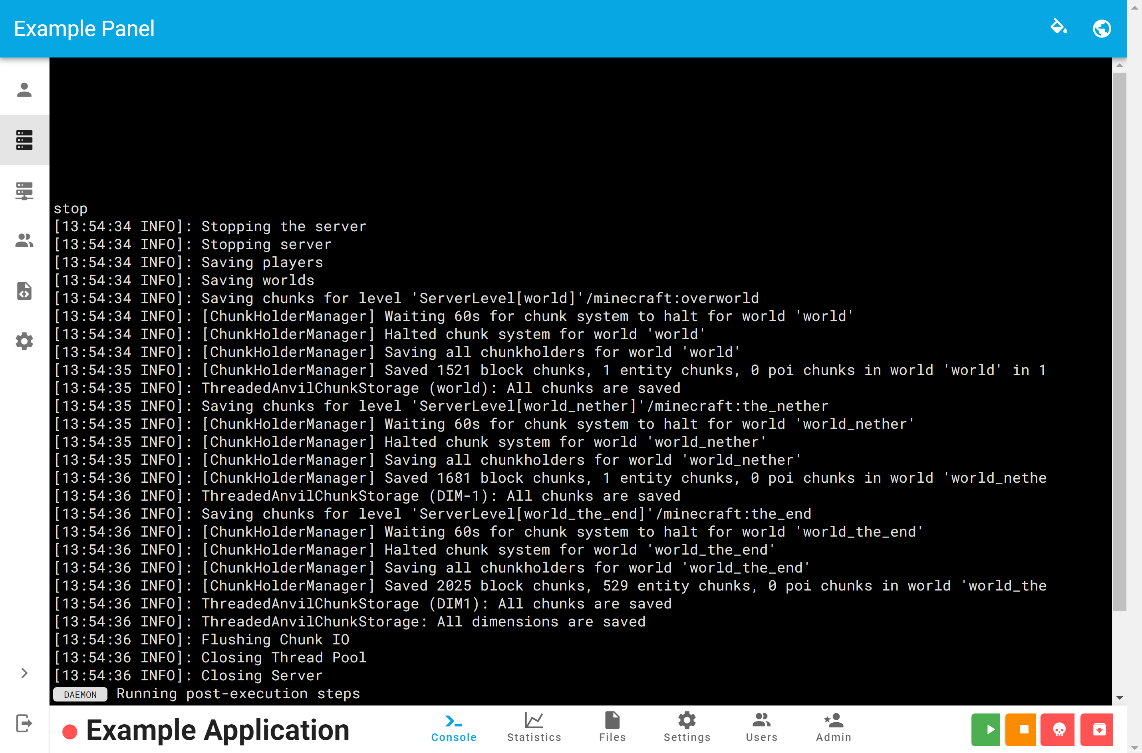Click the DAEMON badge in the console
The image size is (1142, 753).
80,694
